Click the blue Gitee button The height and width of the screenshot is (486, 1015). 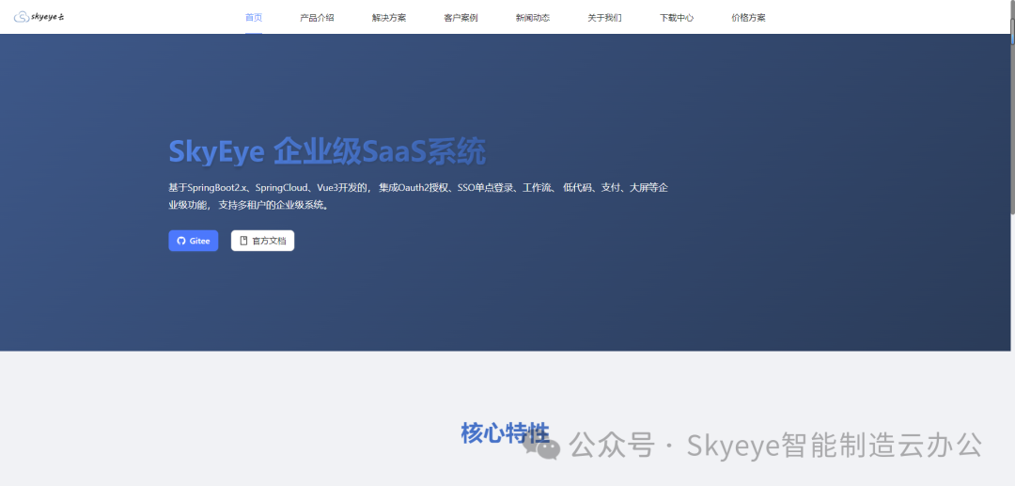194,241
